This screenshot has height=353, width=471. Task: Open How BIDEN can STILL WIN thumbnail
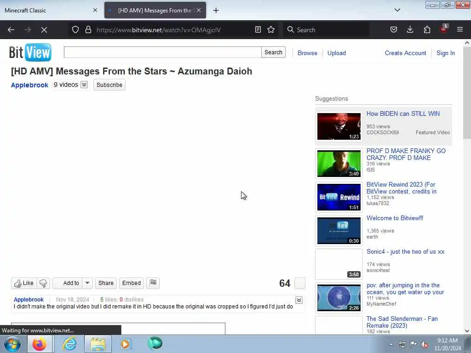[x=339, y=126]
